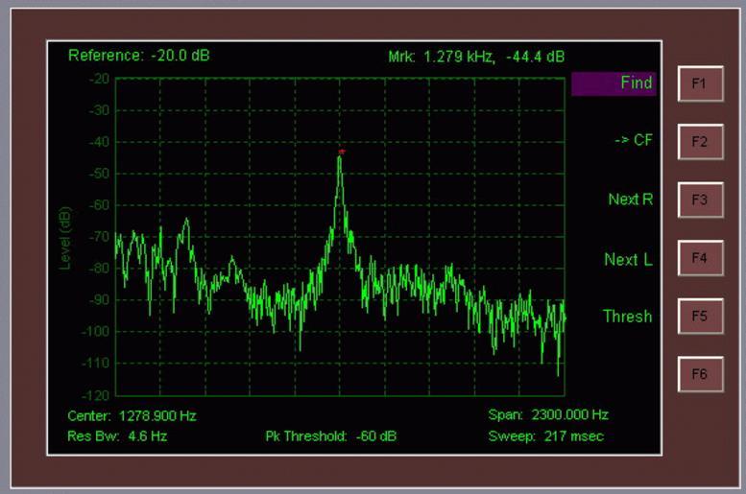
Task: Click the red peak marker on the trace
Action: 341,152
